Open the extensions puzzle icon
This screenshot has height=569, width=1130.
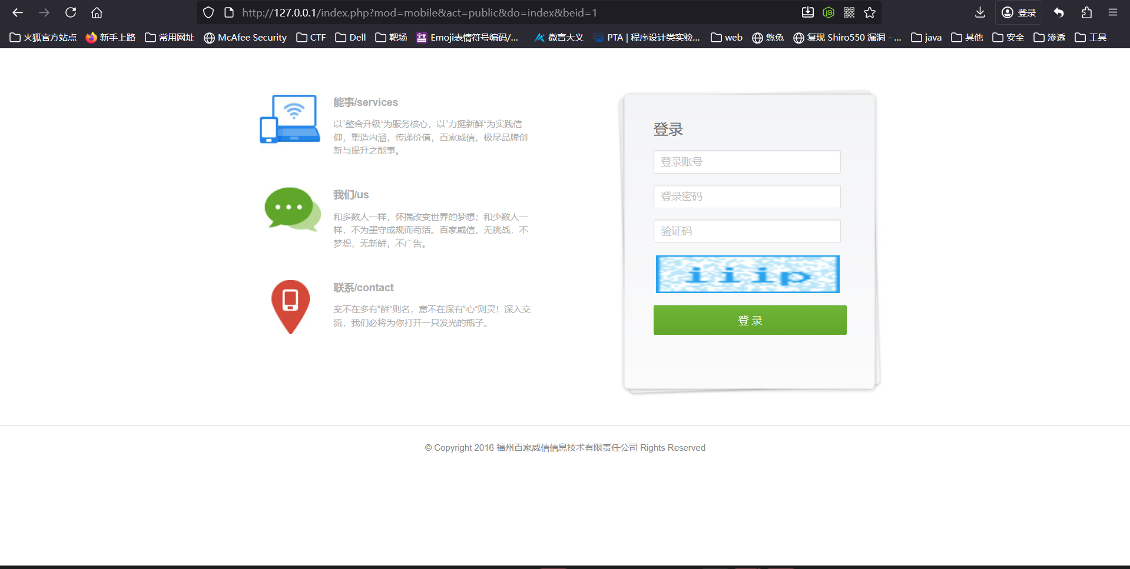pos(1086,12)
